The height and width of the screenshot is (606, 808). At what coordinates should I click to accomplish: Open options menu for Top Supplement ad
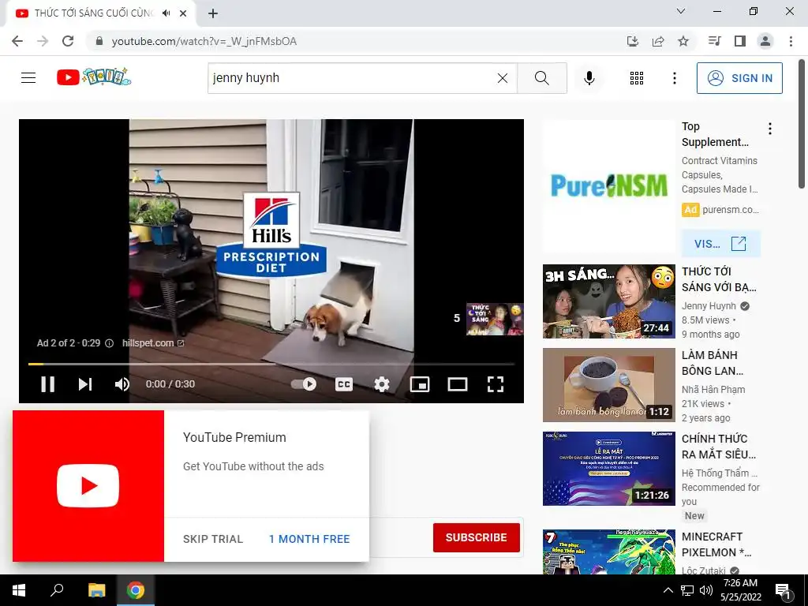point(770,129)
